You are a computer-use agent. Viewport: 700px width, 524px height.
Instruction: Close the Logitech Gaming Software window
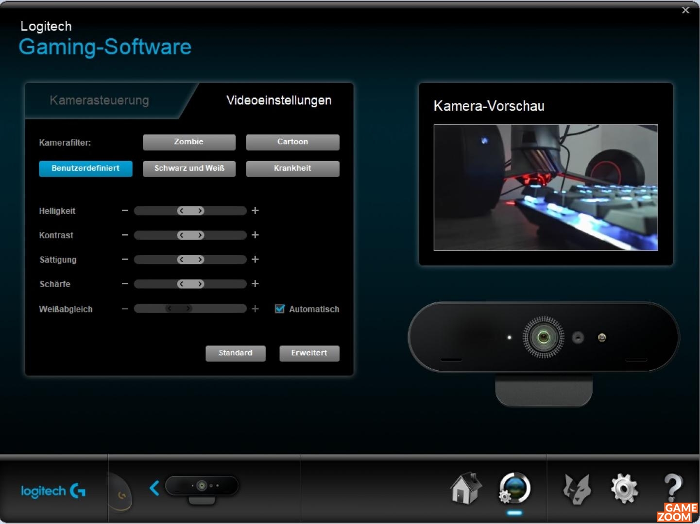(x=685, y=10)
